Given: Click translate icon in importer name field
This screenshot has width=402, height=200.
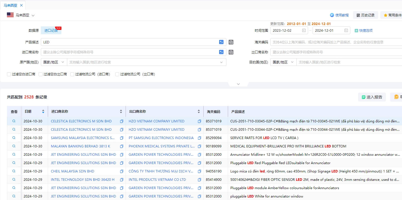Looking at the screenshot, I should point(221,52).
